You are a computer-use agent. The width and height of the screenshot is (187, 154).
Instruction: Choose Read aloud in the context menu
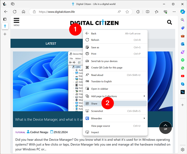tap(115, 75)
